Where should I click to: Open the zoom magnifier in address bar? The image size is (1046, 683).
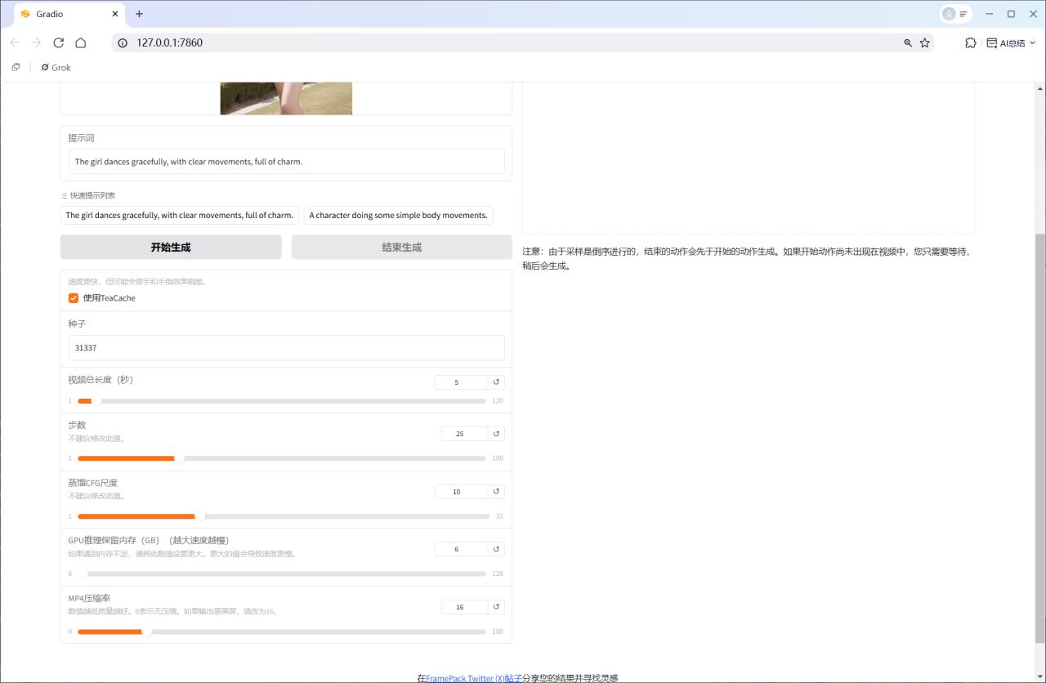[x=908, y=42]
